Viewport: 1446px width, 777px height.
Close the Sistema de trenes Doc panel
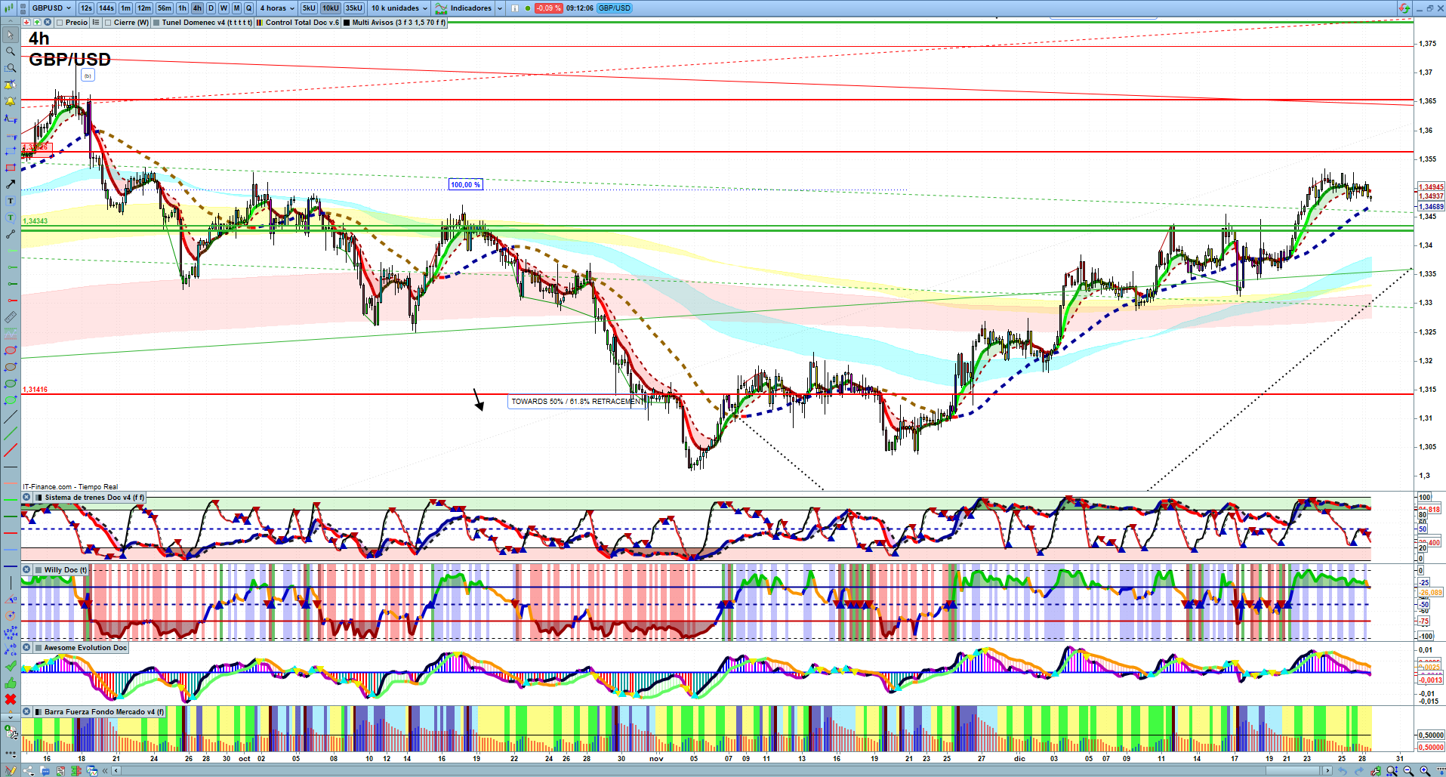(26, 498)
